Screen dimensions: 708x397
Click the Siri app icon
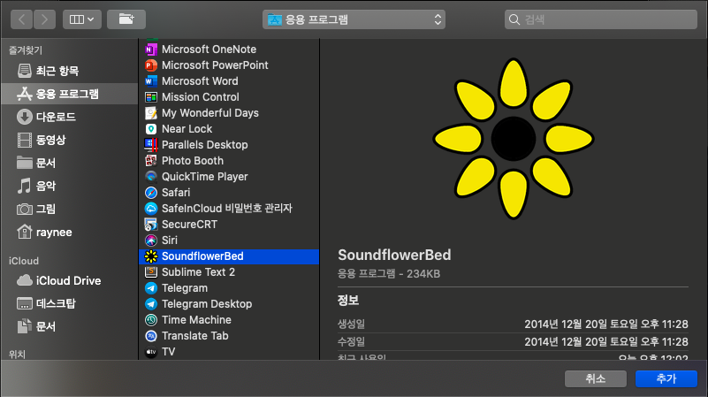click(x=151, y=240)
